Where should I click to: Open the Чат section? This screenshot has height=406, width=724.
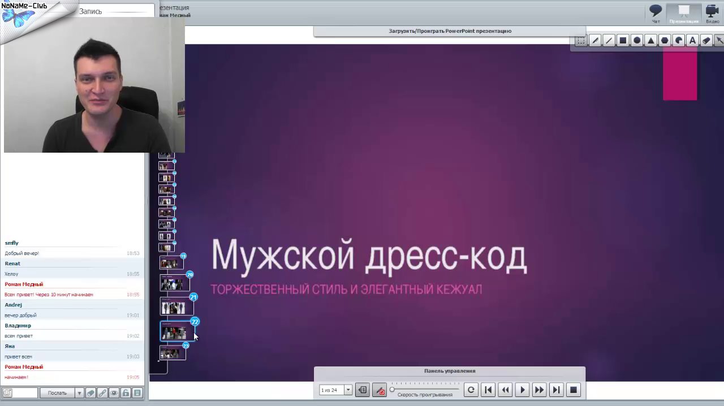tap(656, 14)
